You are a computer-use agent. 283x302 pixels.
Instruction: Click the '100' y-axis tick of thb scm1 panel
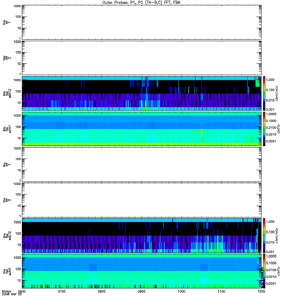(18, 127)
